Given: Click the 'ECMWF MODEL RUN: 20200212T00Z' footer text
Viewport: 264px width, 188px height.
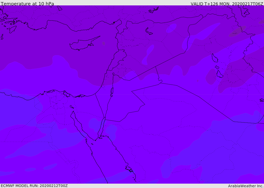Looking at the screenshot, I should pyautogui.click(x=34, y=186).
